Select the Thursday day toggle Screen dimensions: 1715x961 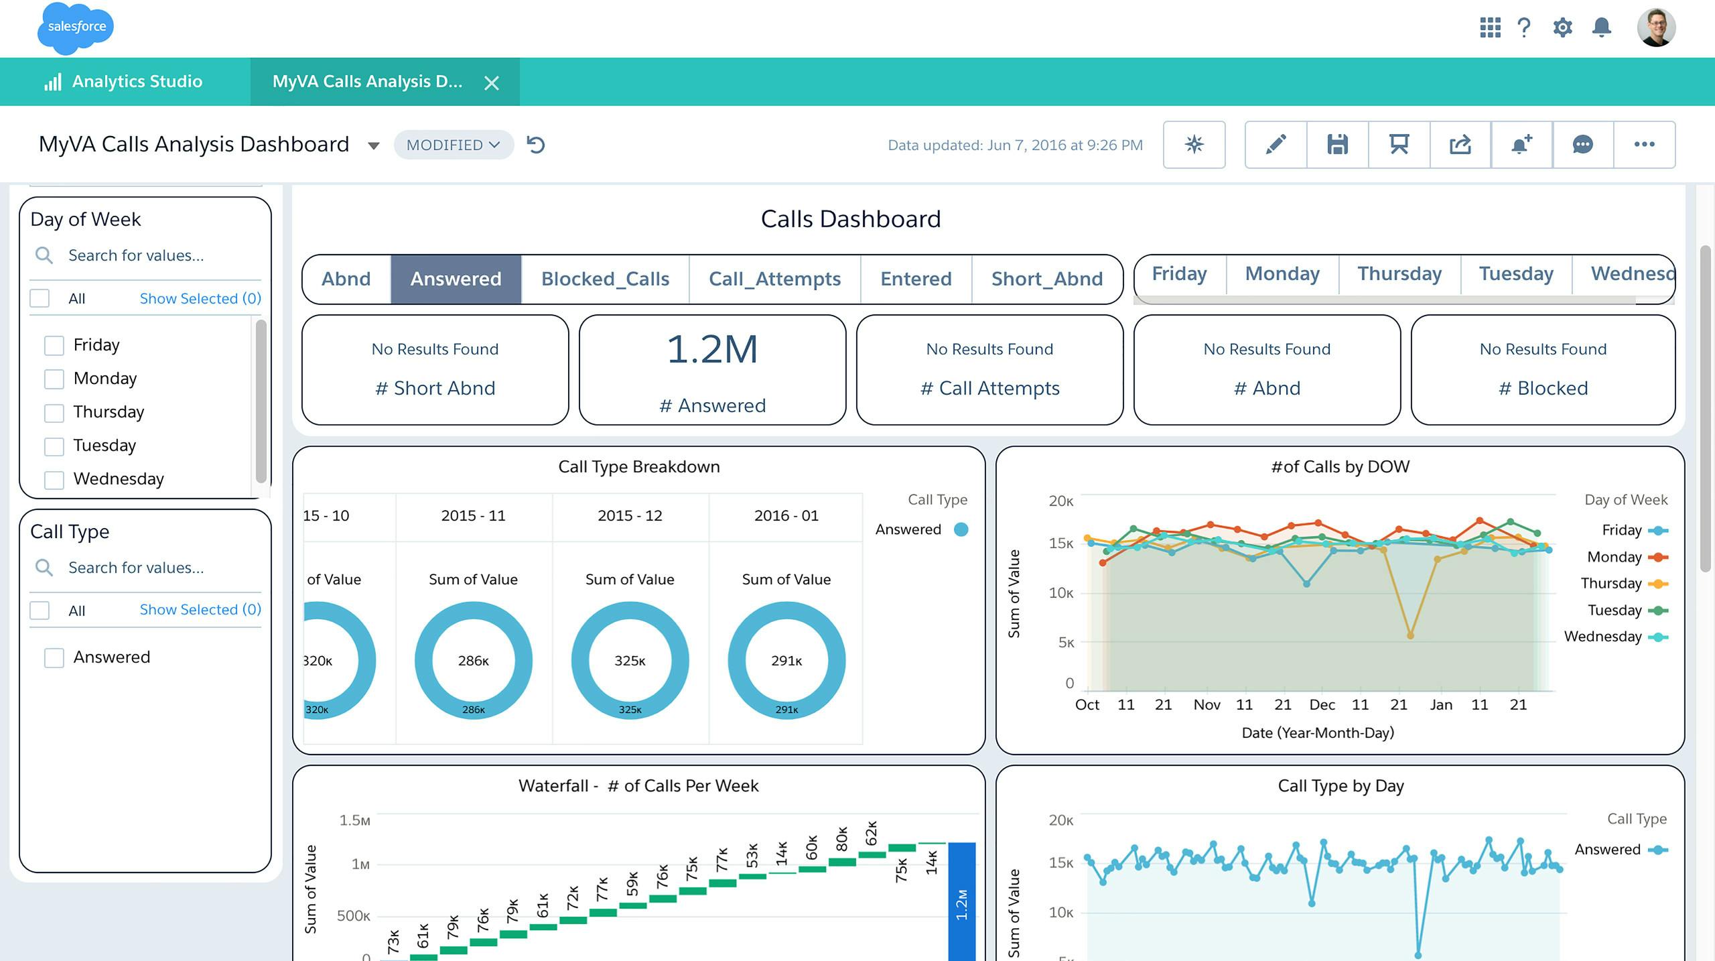[1399, 274]
